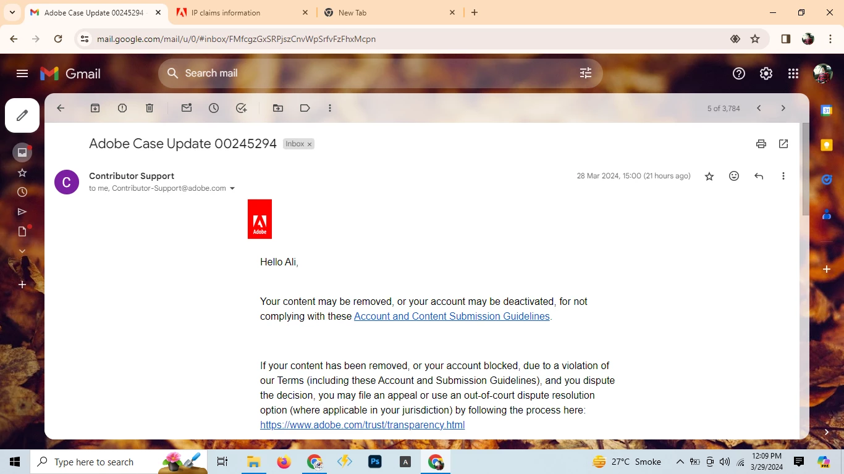
Task: Click the Contributor Support sender avatar
Action: 67,182
